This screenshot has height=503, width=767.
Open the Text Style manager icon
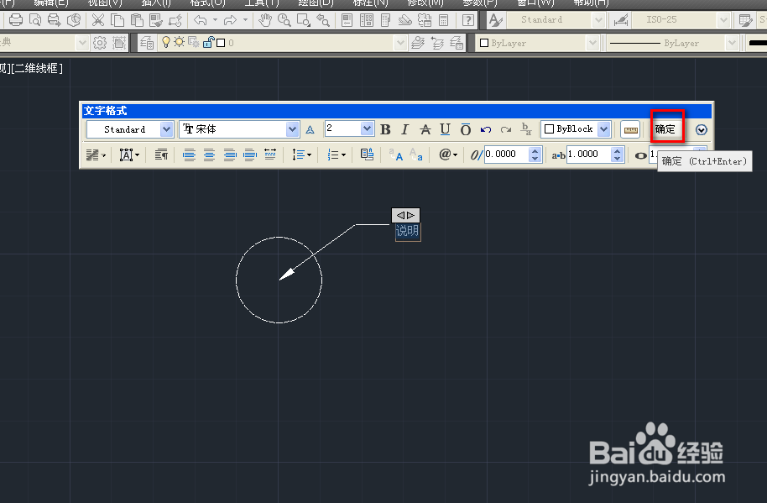coord(495,20)
